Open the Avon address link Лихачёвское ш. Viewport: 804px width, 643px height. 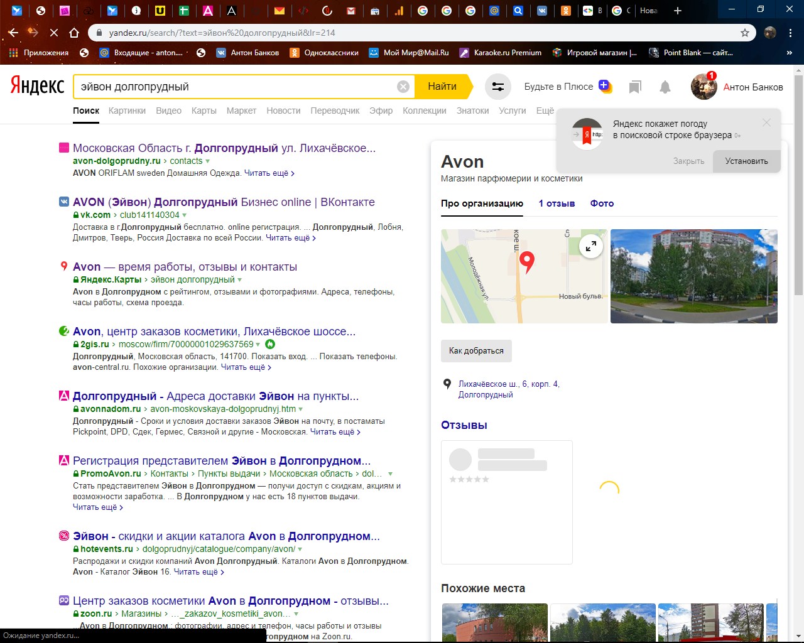[509, 389]
